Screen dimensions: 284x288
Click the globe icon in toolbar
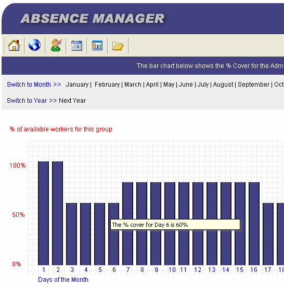[x=34, y=45]
